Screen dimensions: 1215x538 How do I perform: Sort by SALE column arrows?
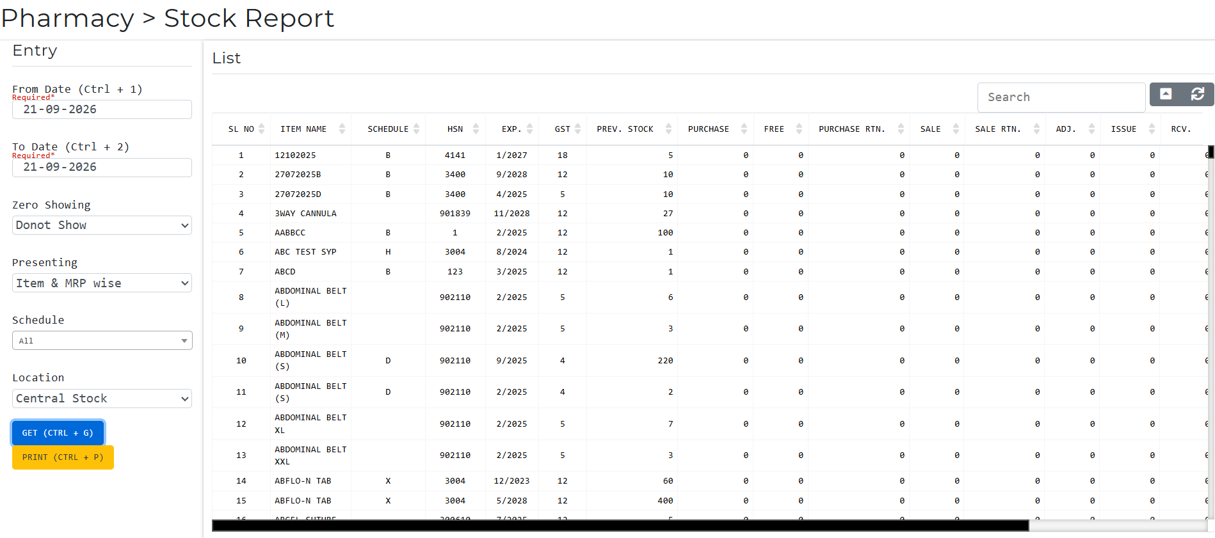point(956,129)
